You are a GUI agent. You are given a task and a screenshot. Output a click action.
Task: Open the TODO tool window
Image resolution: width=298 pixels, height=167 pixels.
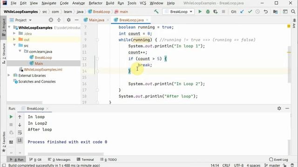click(108, 160)
